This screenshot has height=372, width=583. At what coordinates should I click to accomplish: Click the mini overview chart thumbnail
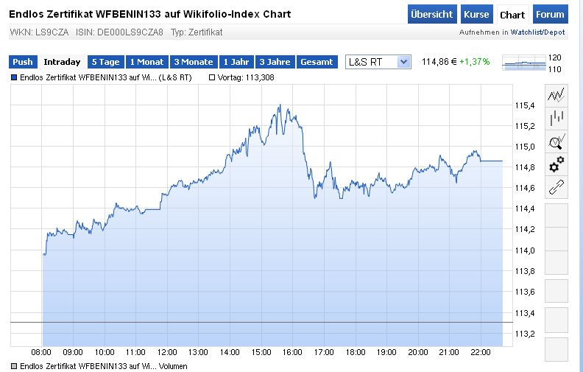523,63
